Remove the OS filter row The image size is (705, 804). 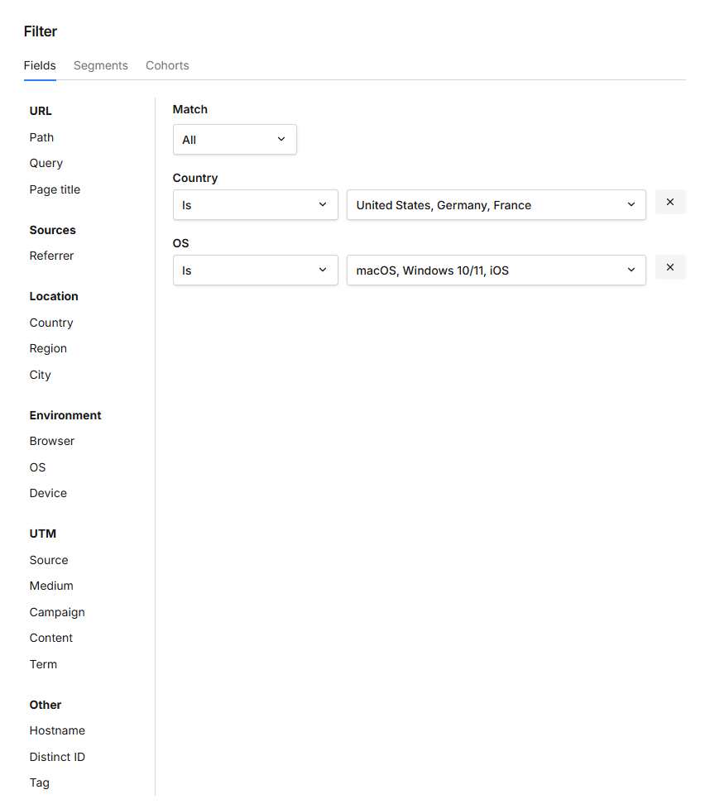[670, 267]
